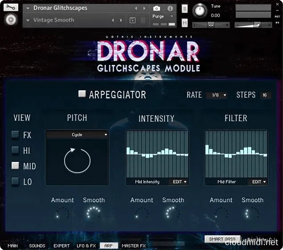This screenshot has height=250, width=283.
Task: Click the Tune knob
Action: 201,10
